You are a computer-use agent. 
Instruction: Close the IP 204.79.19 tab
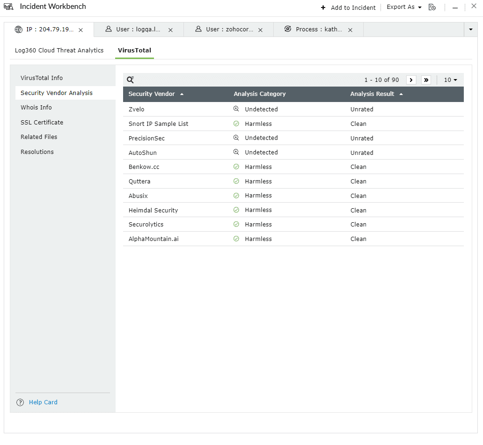point(80,30)
